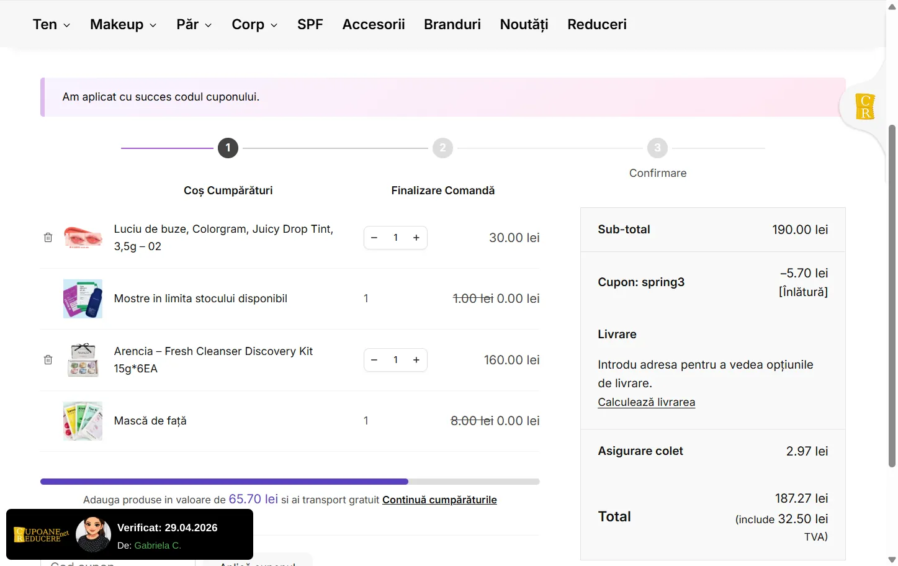
Task: Delete the Colorgram lip tint from cart
Action: [48, 238]
